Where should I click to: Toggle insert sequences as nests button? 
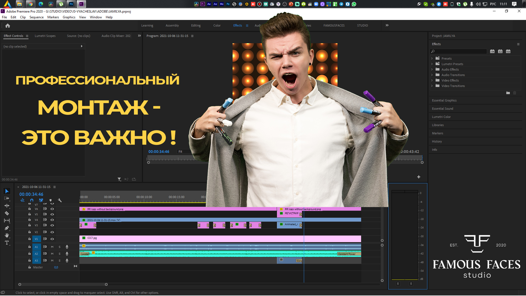click(22, 201)
